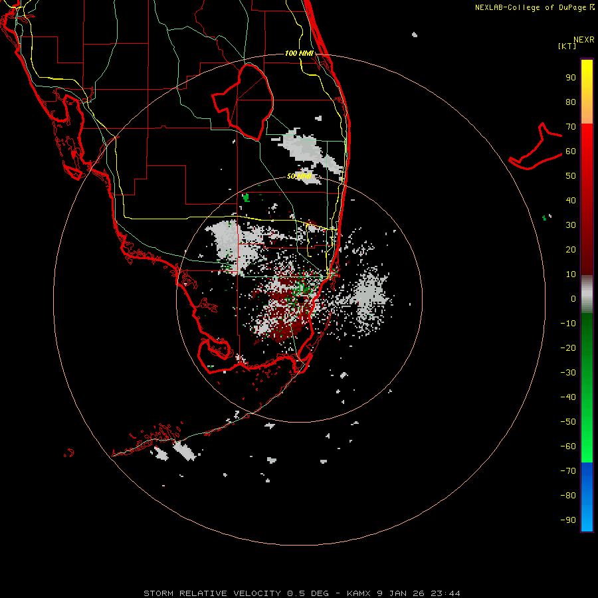Click the Lake Okeechobee outline on map
Screen dimensions: 598x598
click(x=243, y=102)
